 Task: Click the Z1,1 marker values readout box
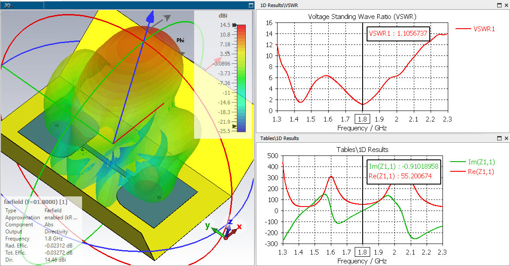404,171
